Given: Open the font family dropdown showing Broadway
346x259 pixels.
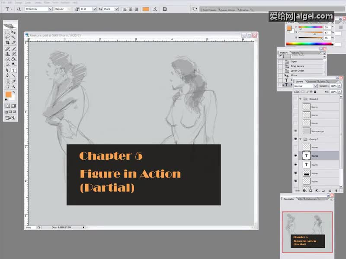Looking at the screenshot, I should (x=39, y=9).
